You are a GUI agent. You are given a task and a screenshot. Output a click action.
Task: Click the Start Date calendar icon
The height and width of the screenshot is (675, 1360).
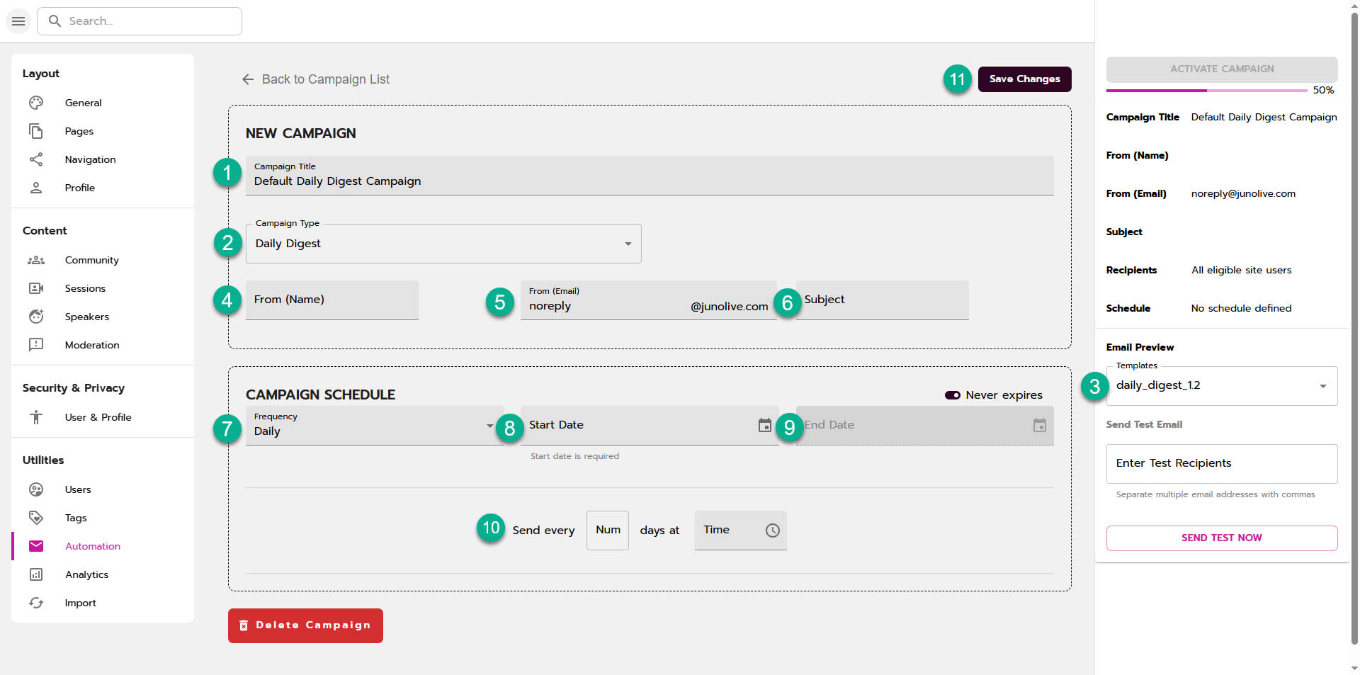point(764,425)
